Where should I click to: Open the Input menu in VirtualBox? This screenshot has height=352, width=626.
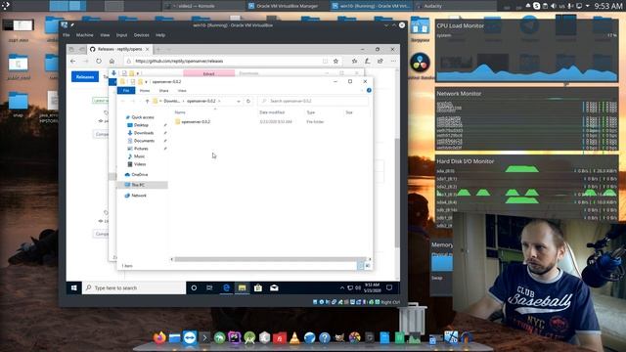point(121,35)
